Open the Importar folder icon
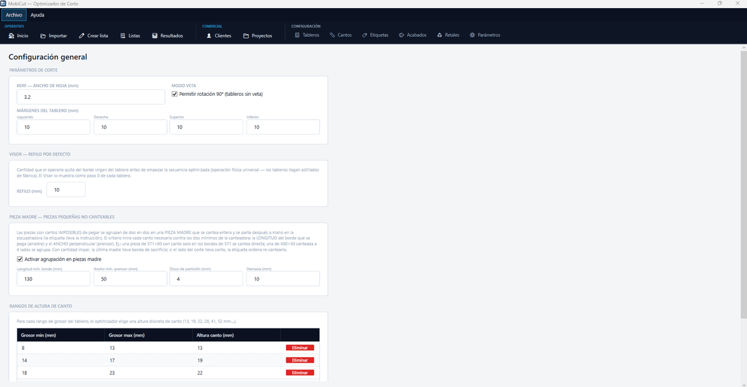 point(43,35)
